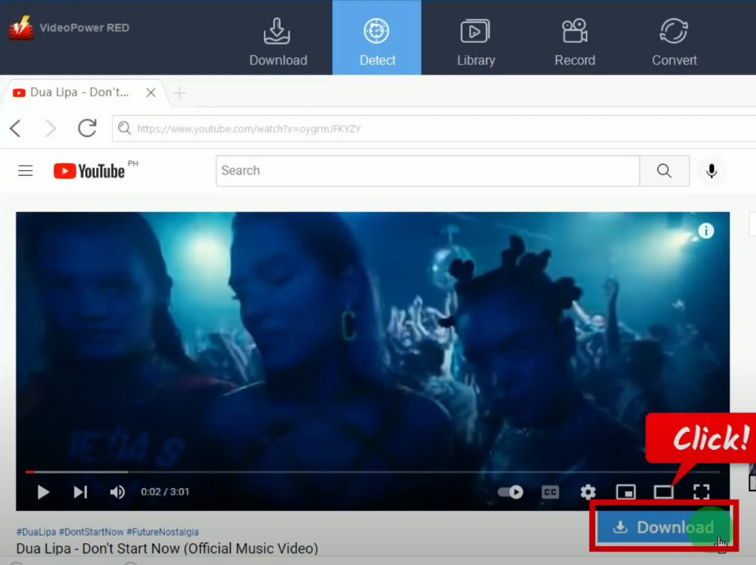Open YouTube homepage via the logo
The image size is (756, 565).
90,171
